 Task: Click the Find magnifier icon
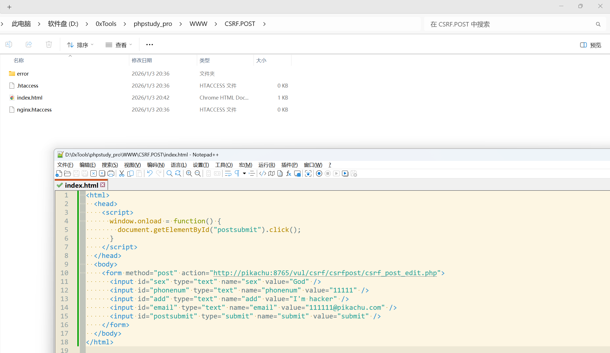pyautogui.click(x=169, y=174)
